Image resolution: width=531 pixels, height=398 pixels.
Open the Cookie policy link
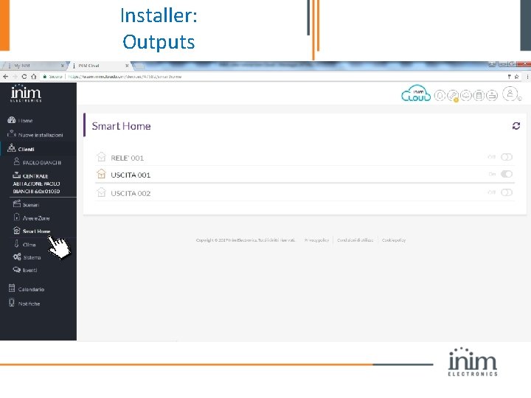394,240
